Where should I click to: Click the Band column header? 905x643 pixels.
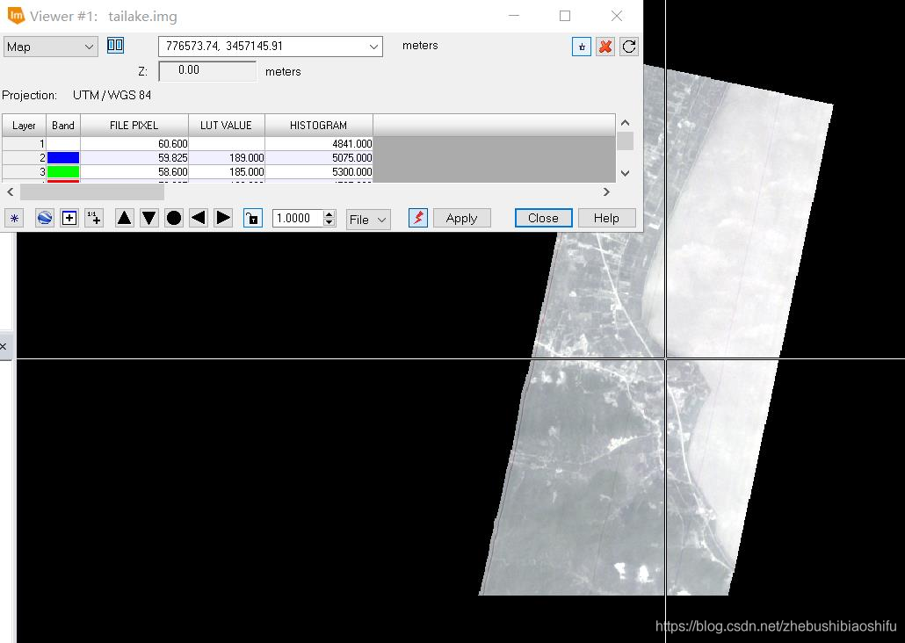[x=63, y=126]
